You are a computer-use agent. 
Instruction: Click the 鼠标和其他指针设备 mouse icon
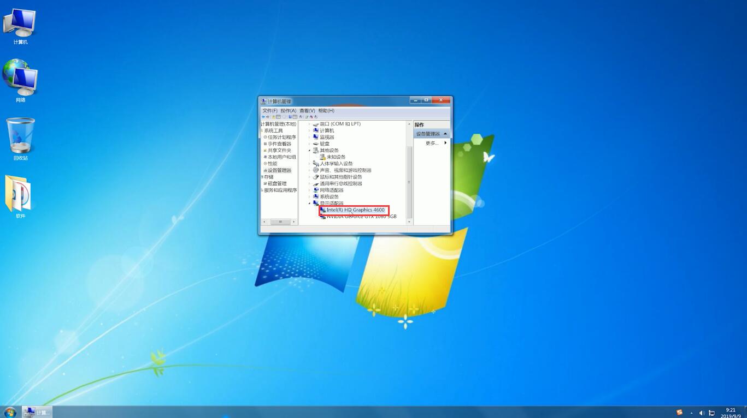point(316,177)
